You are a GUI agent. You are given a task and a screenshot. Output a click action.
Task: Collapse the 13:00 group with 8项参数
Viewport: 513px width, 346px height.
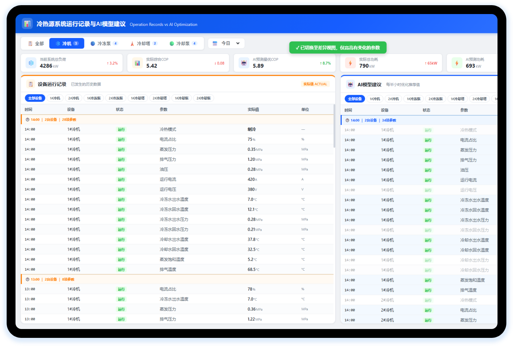point(178,279)
